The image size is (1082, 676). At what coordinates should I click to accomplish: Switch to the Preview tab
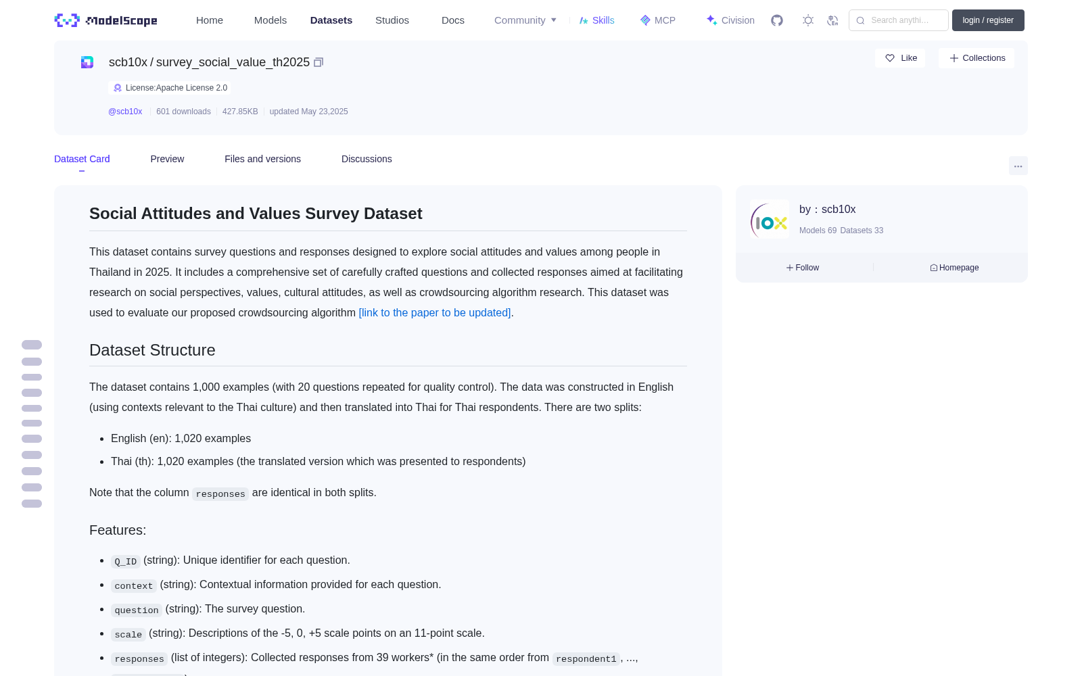167,159
